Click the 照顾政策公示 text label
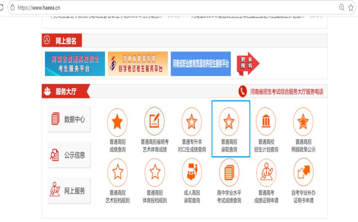The height and width of the screenshot is (222, 358). pyautogui.click(x=303, y=150)
